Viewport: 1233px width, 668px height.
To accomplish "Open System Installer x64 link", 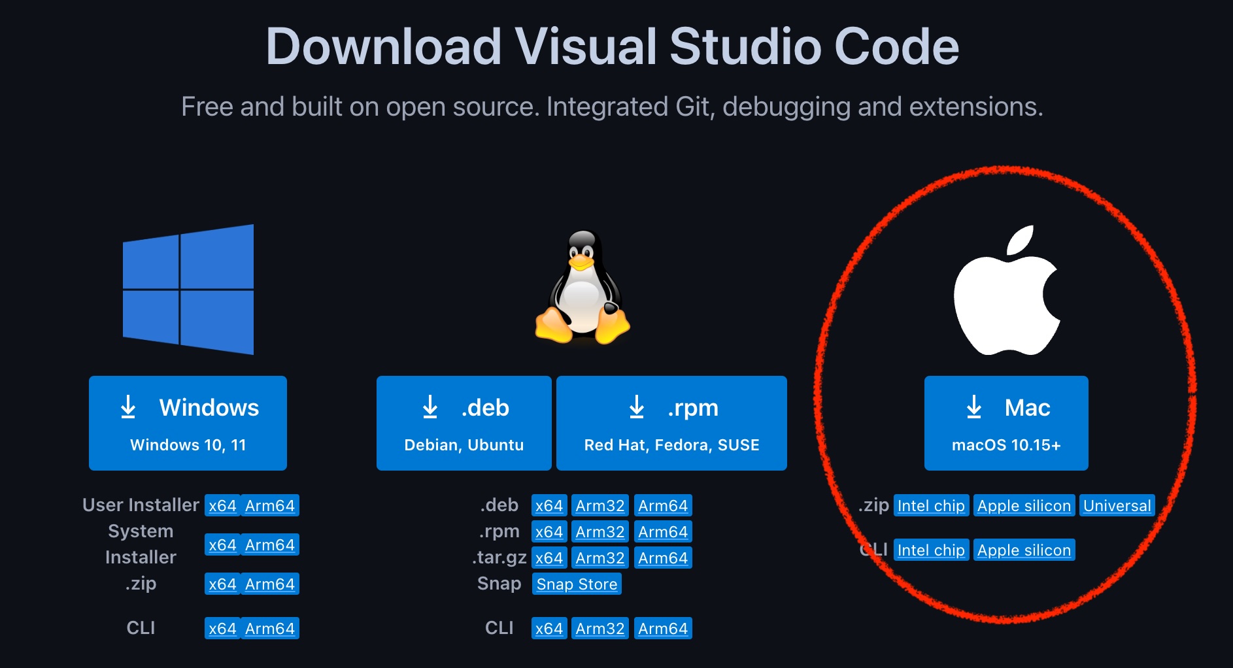I will 222,544.
